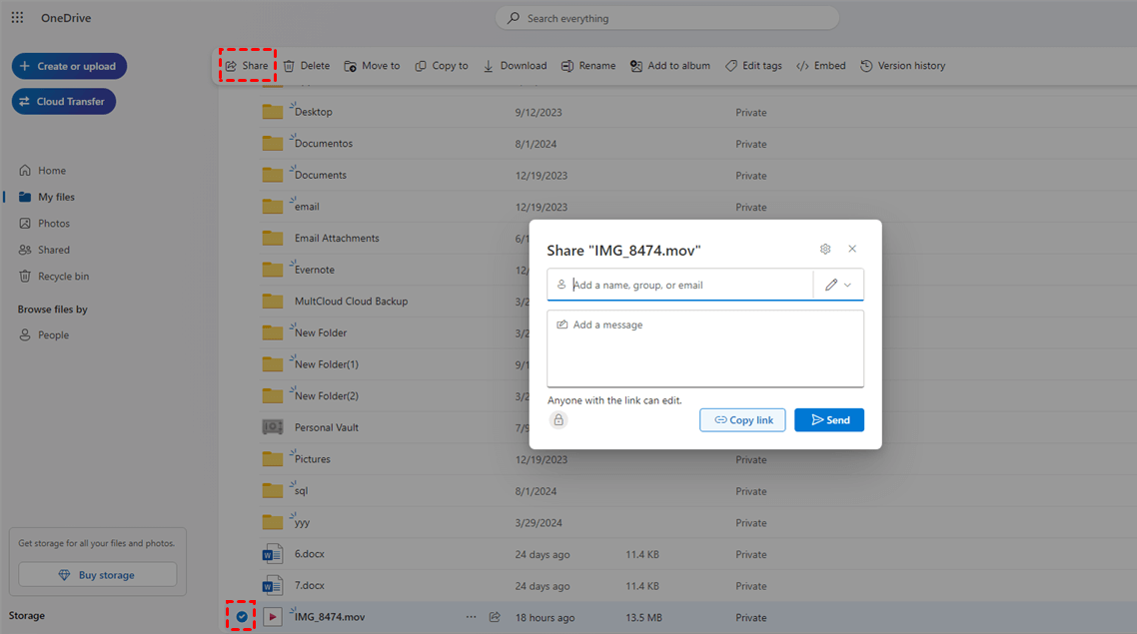The height and width of the screenshot is (634, 1137).
Task: Open the New Folder folder
Action: tap(321, 333)
